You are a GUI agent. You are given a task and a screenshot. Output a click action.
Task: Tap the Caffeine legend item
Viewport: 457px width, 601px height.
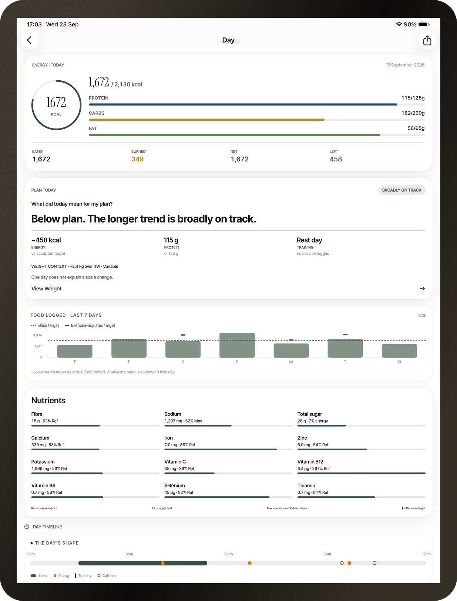107,575
